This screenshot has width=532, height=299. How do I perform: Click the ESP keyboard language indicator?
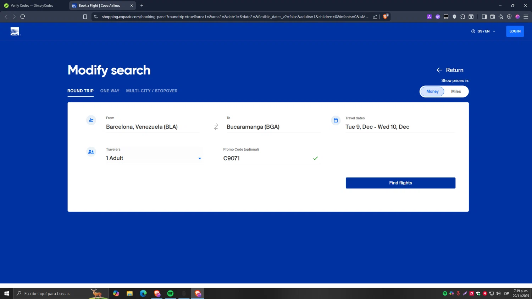(506, 293)
